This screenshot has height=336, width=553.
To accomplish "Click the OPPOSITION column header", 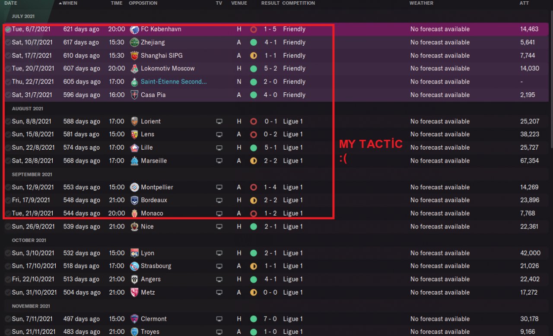I will coord(143,3).
